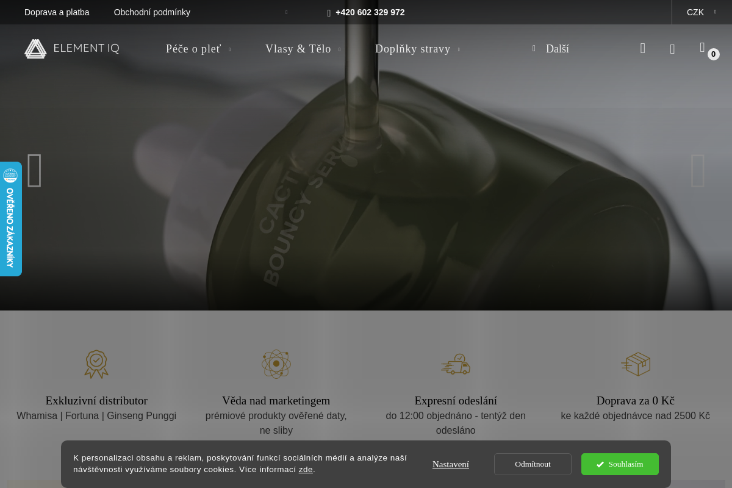Image resolution: width=732 pixels, height=488 pixels.
Task: Click the Exkluzivní distributor heading
Action: click(96, 401)
